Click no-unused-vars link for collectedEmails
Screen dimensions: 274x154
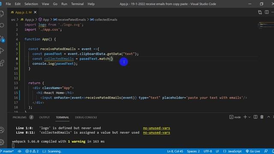[x=156, y=133]
